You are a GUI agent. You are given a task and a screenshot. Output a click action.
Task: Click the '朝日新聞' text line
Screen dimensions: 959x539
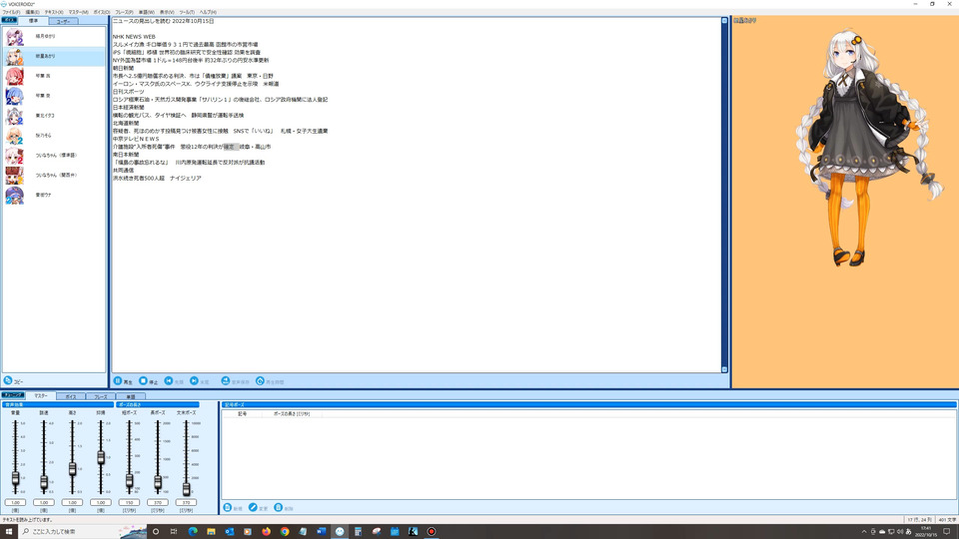pos(123,68)
